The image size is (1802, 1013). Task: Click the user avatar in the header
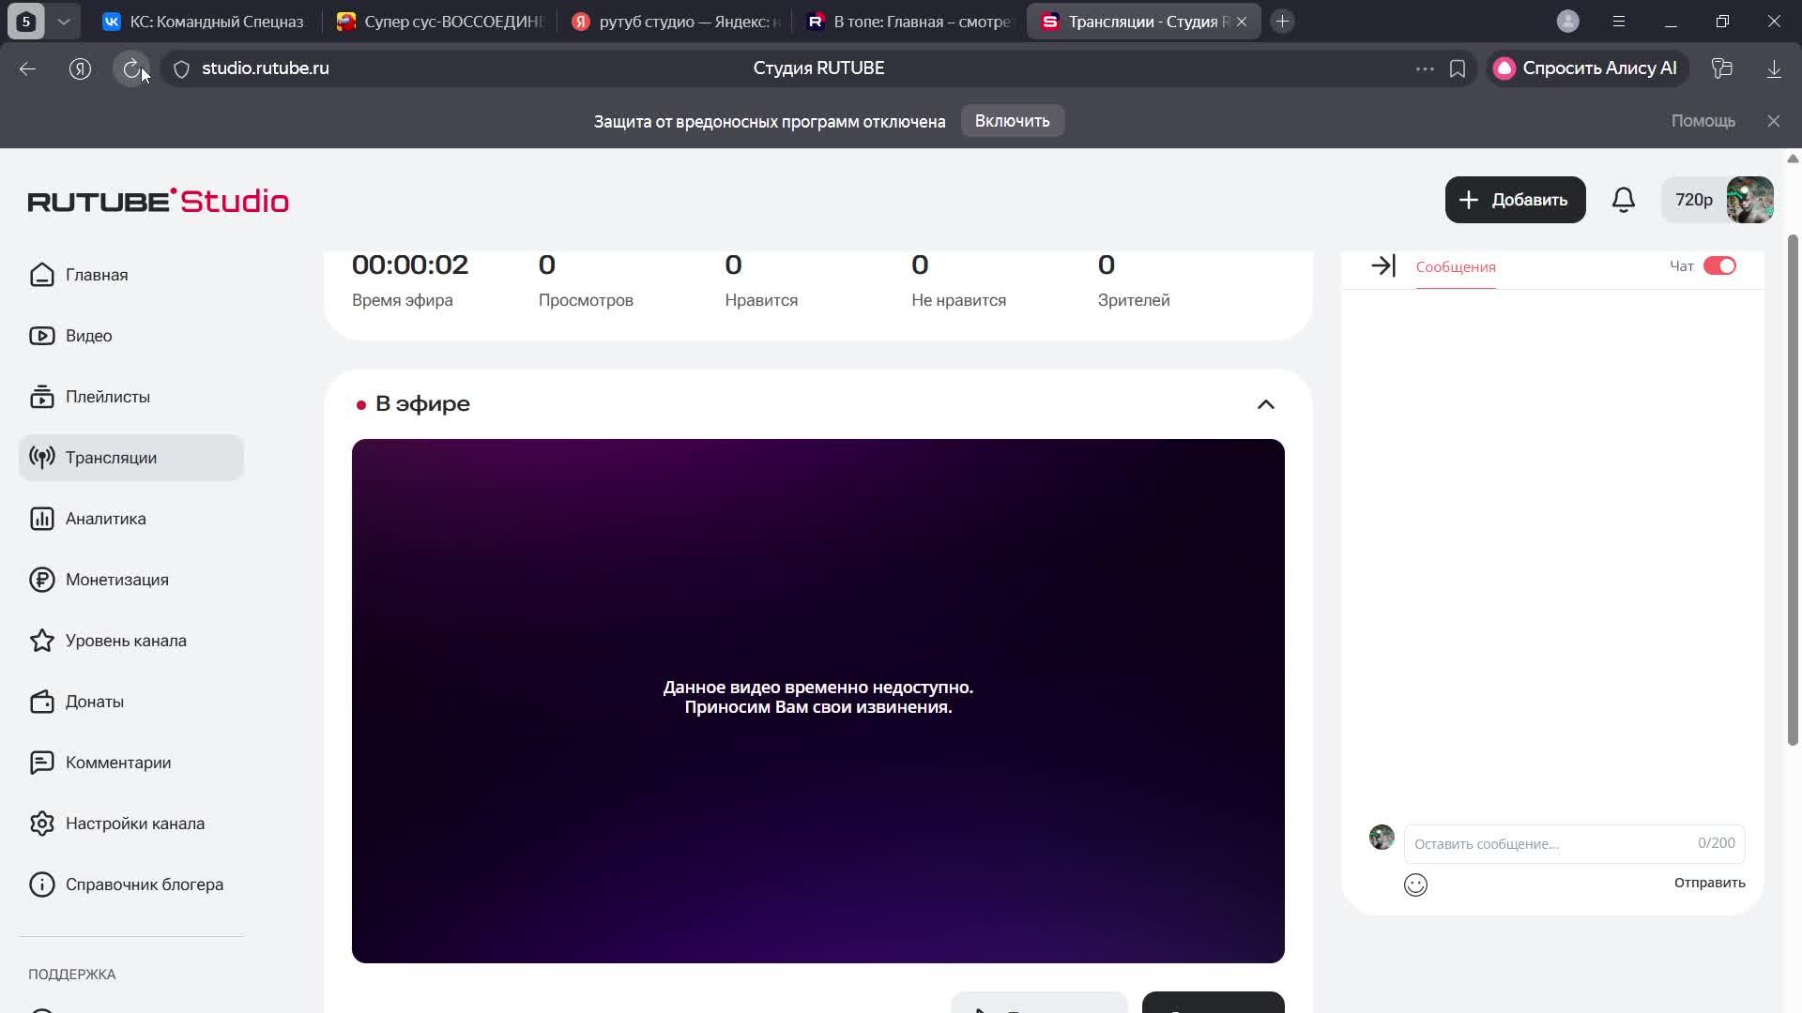[x=1749, y=200]
